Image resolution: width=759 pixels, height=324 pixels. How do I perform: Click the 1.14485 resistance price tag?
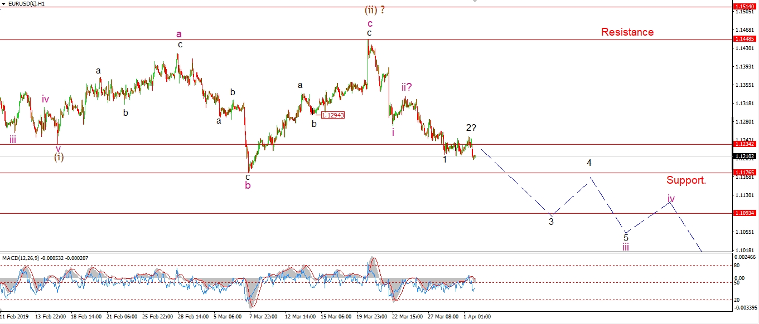pyautogui.click(x=745, y=39)
